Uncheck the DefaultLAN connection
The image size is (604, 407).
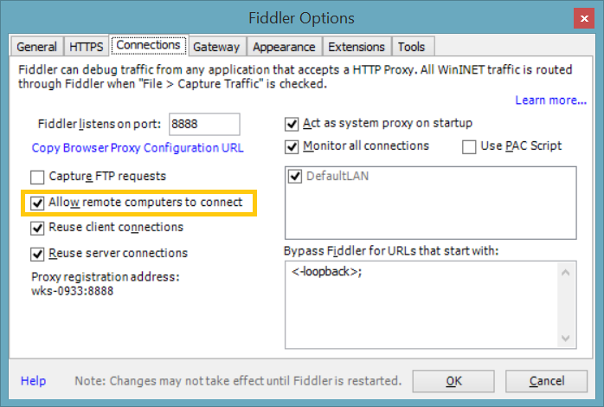(295, 177)
